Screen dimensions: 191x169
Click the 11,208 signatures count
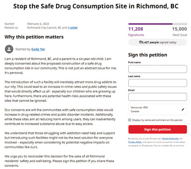point(136,29)
